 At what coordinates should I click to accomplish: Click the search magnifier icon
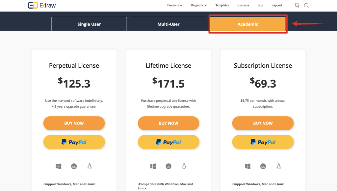(x=306, y=5)
